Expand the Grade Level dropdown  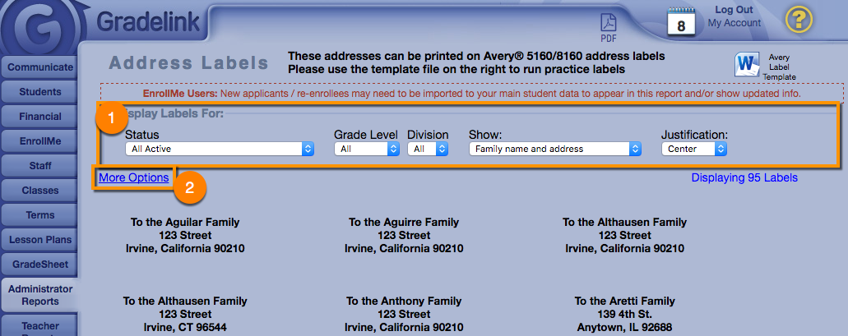(366, 149)
